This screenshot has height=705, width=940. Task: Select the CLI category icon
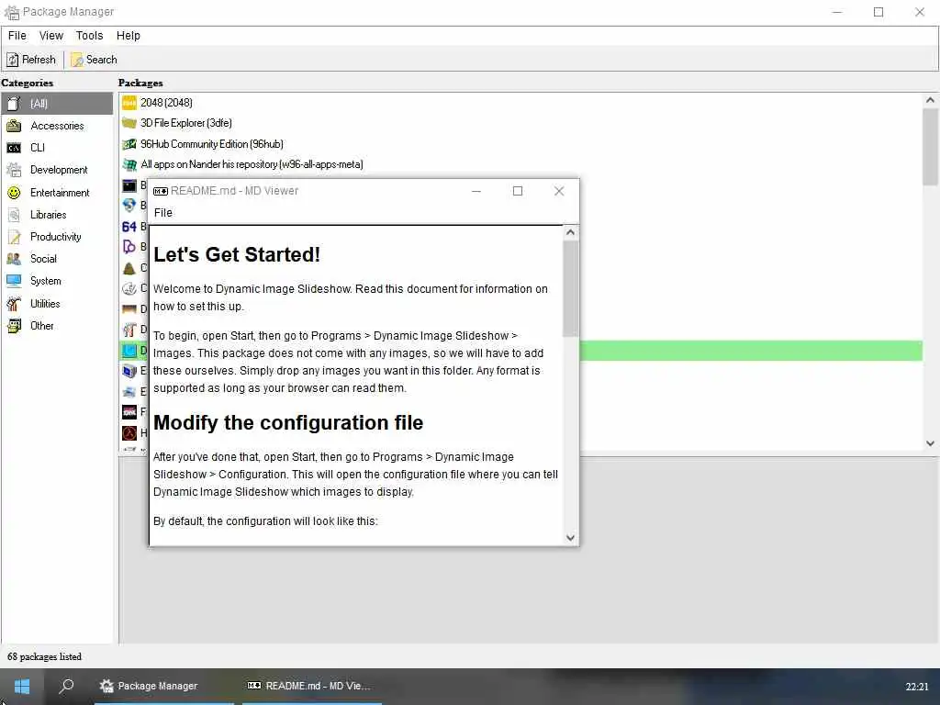click(14, 148)
